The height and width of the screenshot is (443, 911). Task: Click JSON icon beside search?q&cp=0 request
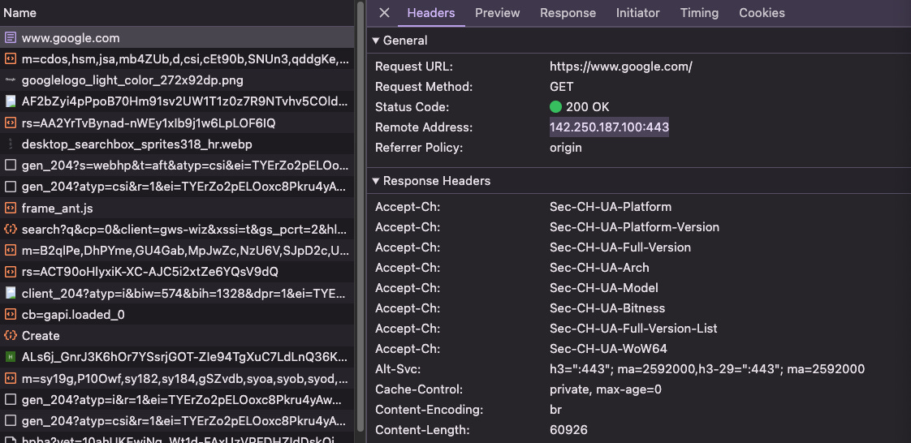click(10, 230)
